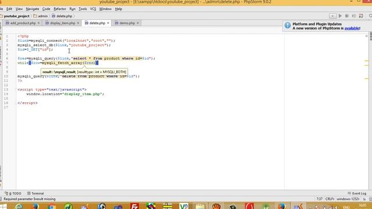Viewport: 372px width, 209px height.
Task: Open the run configuration dropdown
Action: click(332, 16)
